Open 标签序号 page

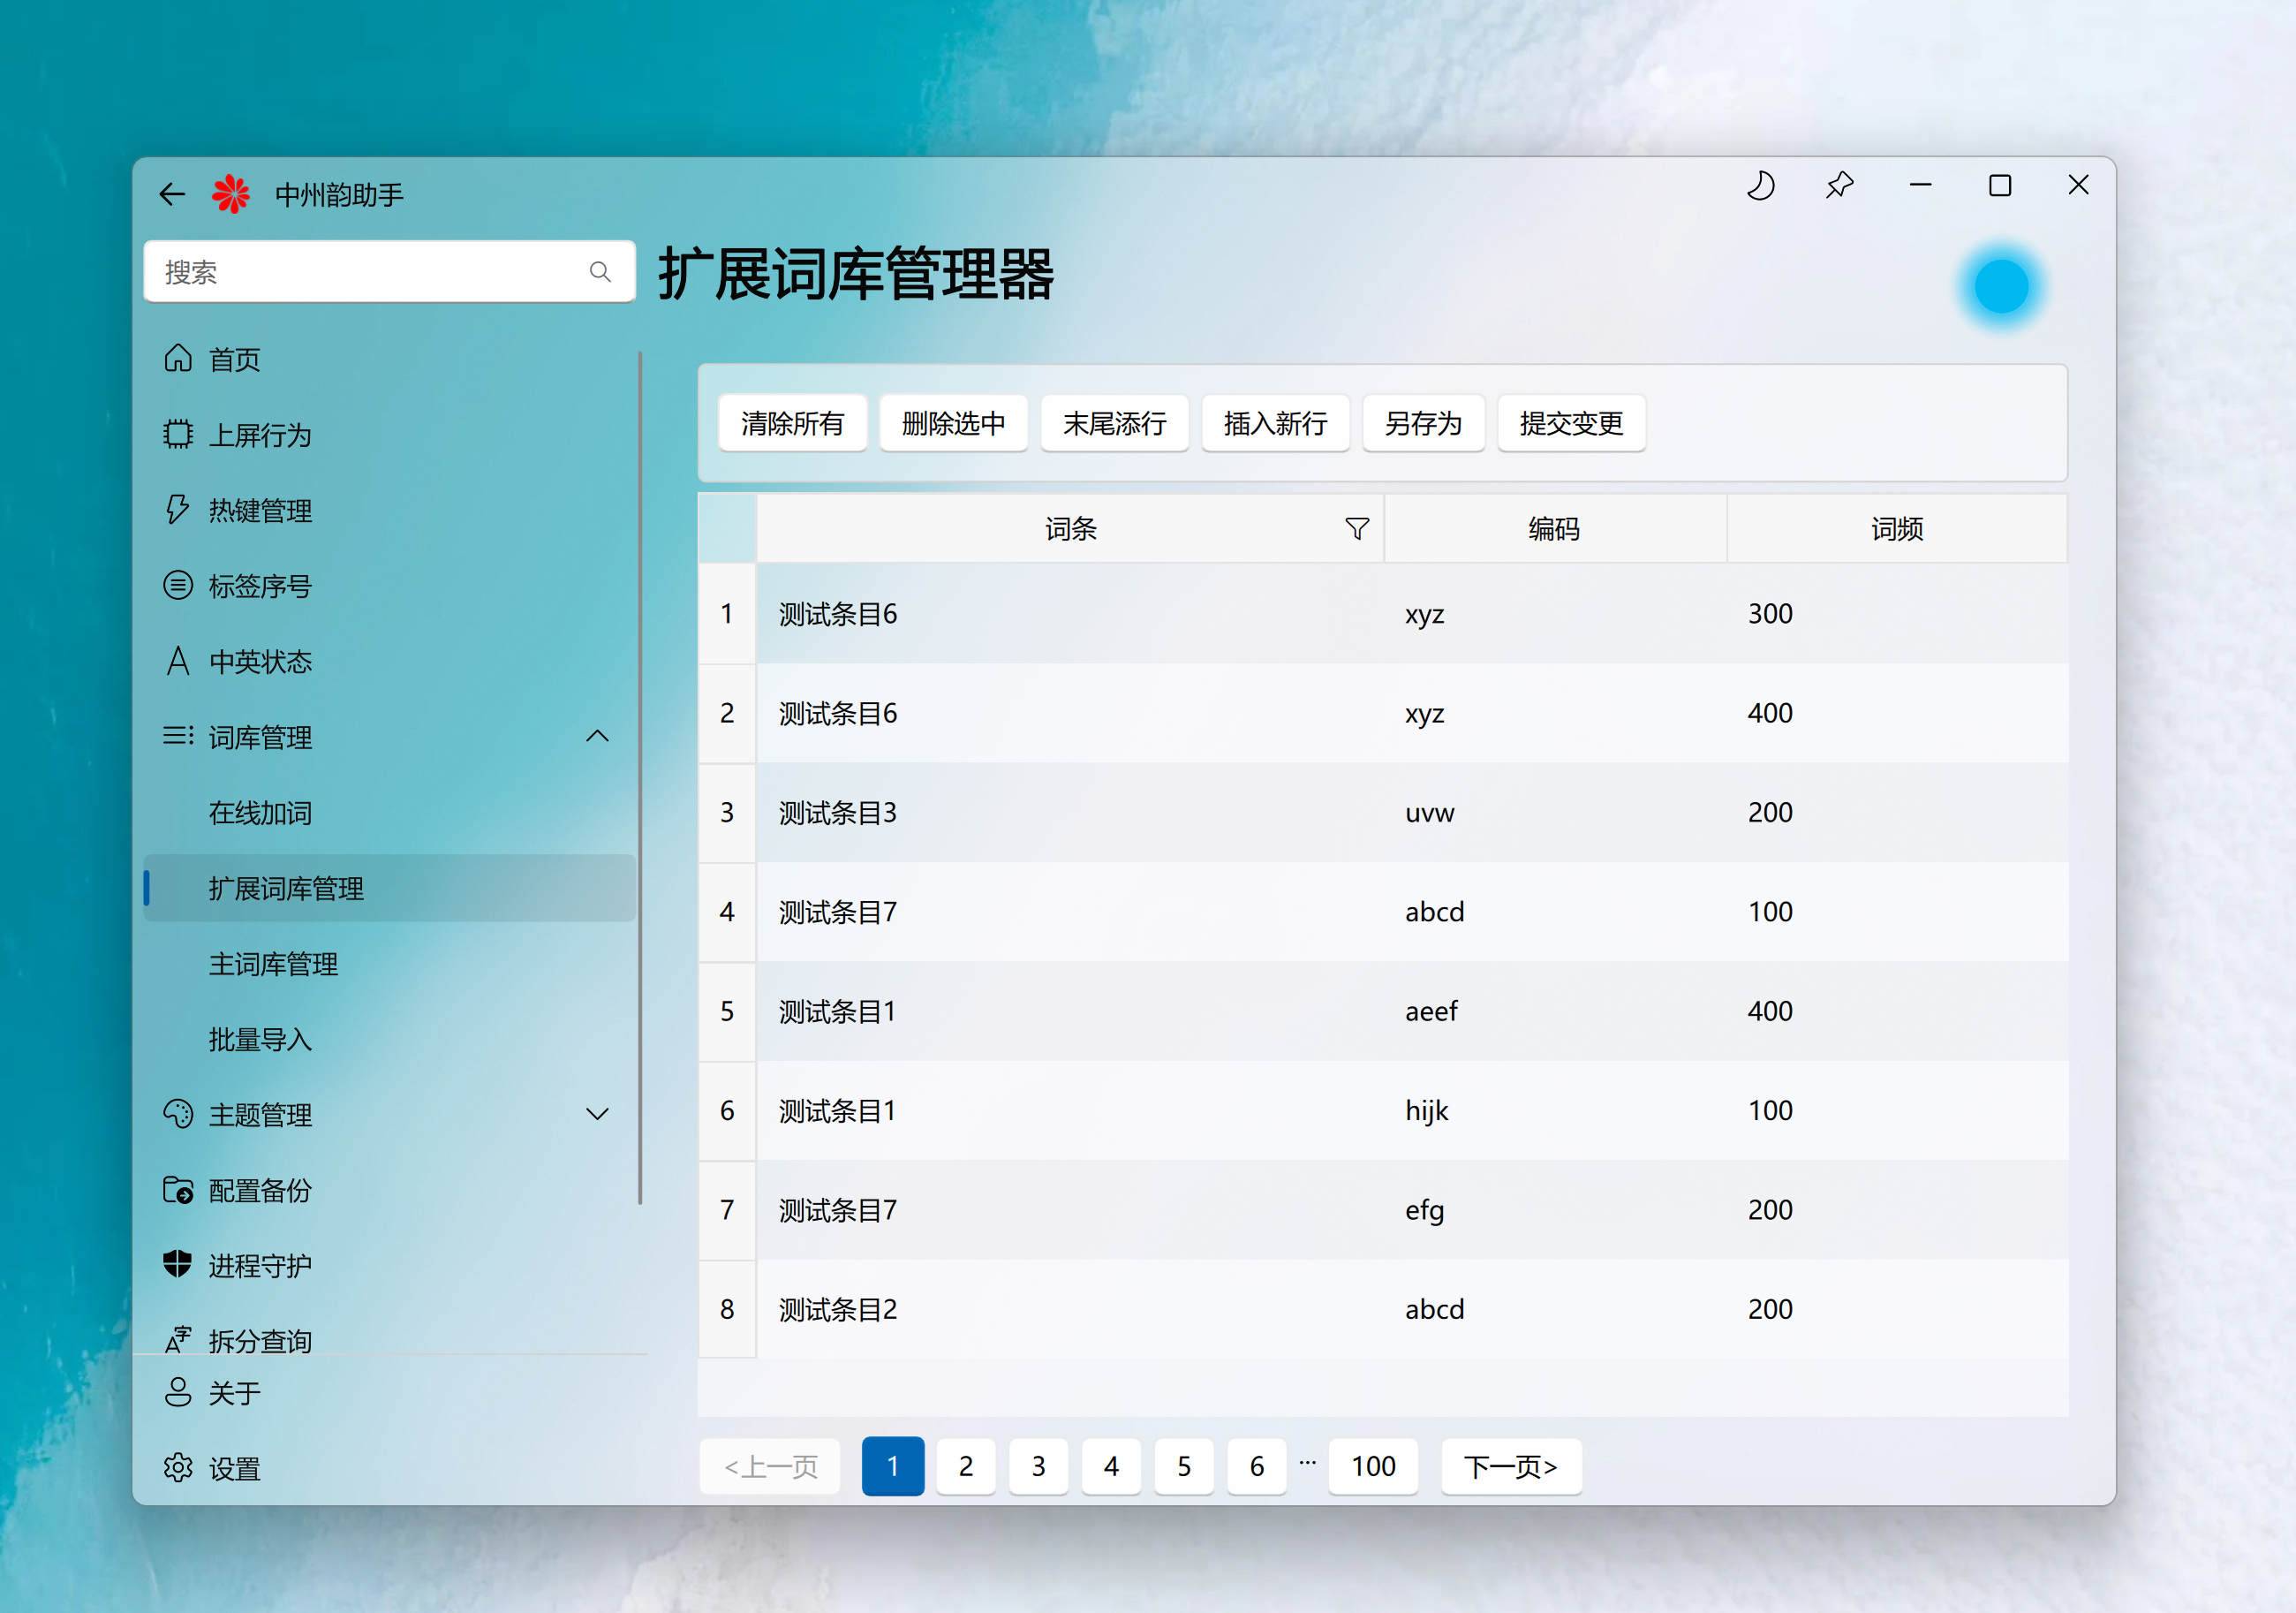click(x=259, y=587)
